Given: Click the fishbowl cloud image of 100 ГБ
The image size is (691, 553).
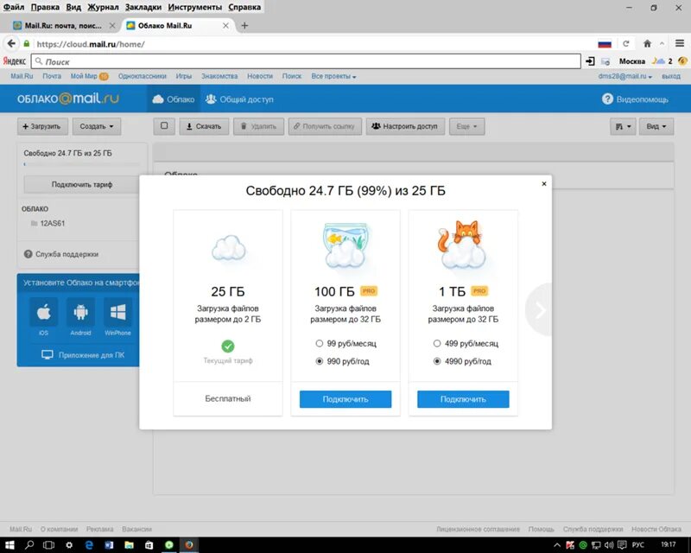Looking at the screenshot, I should coord(345,245).
